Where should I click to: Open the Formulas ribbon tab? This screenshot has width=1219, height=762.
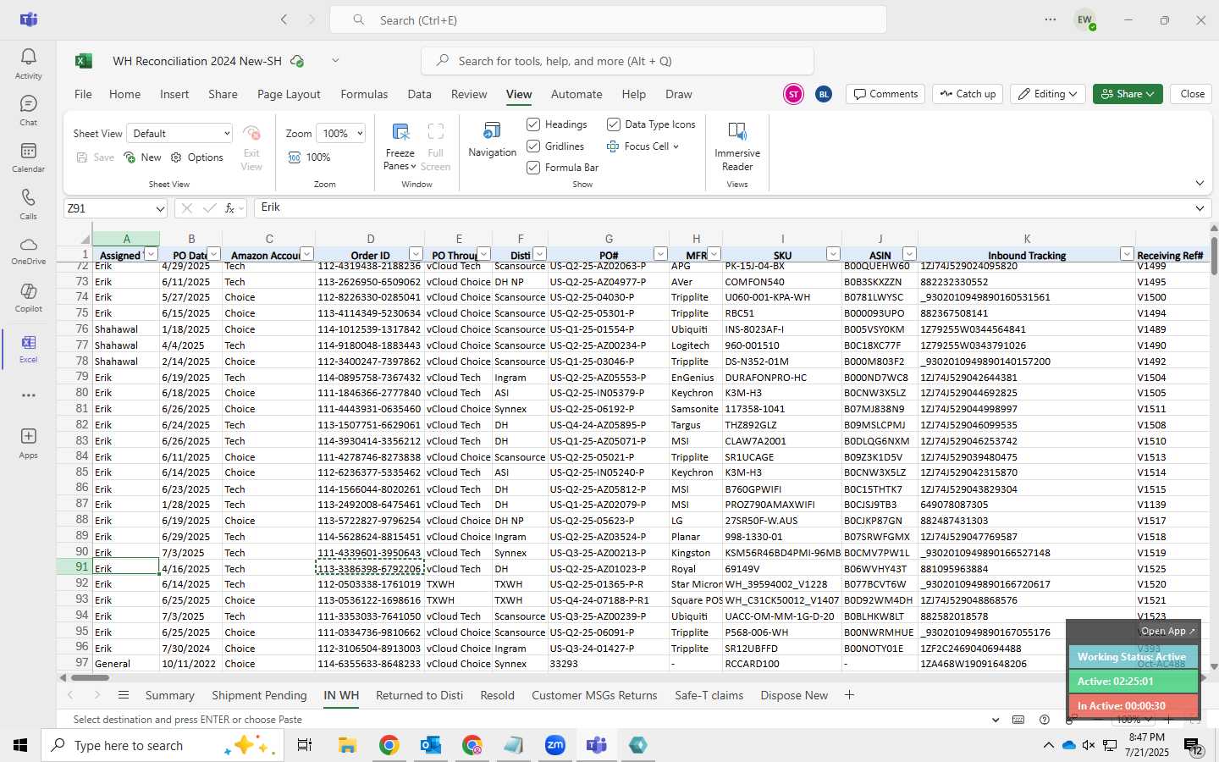tap(364, 94)
